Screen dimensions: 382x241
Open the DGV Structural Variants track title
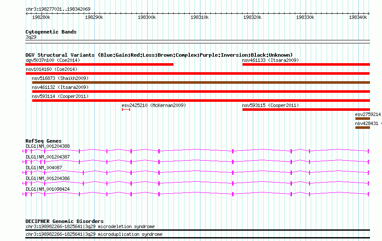tap(159, 55)
